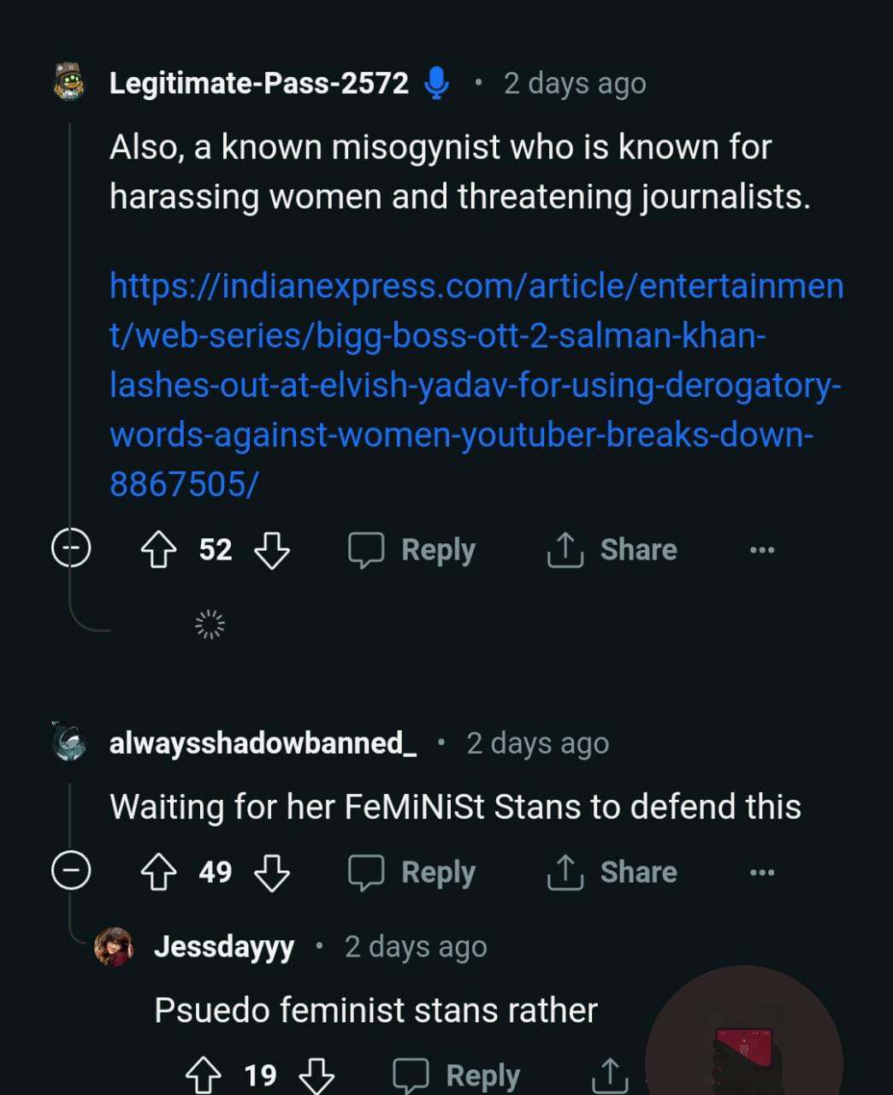Reply to Legitimate-Pass-2572's comment

coord(412,549)
